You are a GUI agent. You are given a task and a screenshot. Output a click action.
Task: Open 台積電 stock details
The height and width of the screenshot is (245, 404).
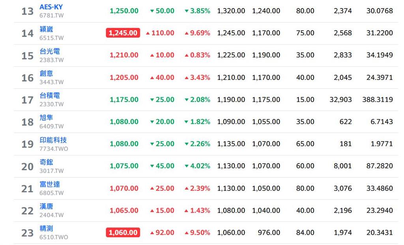[x=50, y=96]
